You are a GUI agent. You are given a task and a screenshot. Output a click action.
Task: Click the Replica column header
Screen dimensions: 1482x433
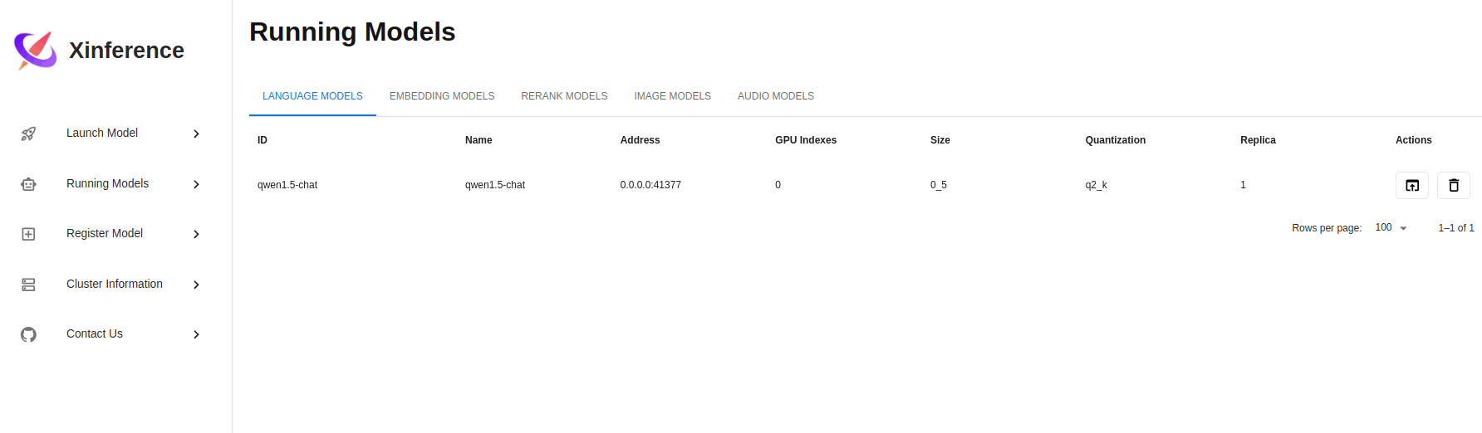pos(1258,140)
